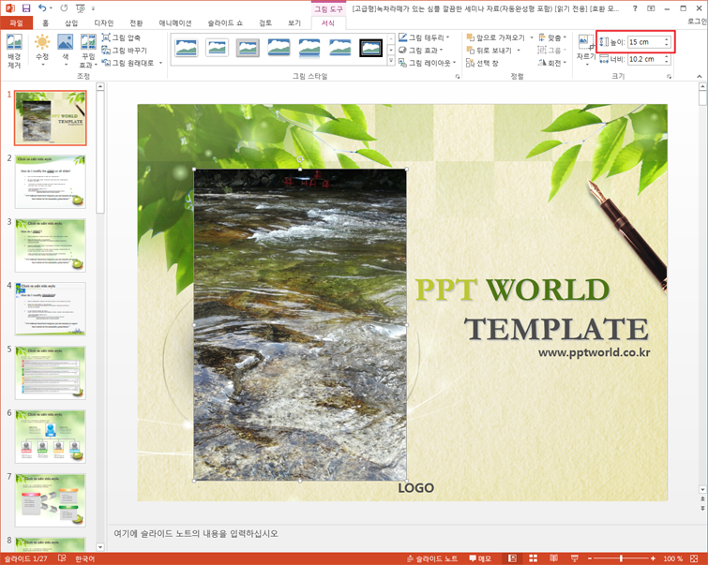708x565 pixels.
Task: Open Align (맞춤) dropdown
Action: (551, 37)
